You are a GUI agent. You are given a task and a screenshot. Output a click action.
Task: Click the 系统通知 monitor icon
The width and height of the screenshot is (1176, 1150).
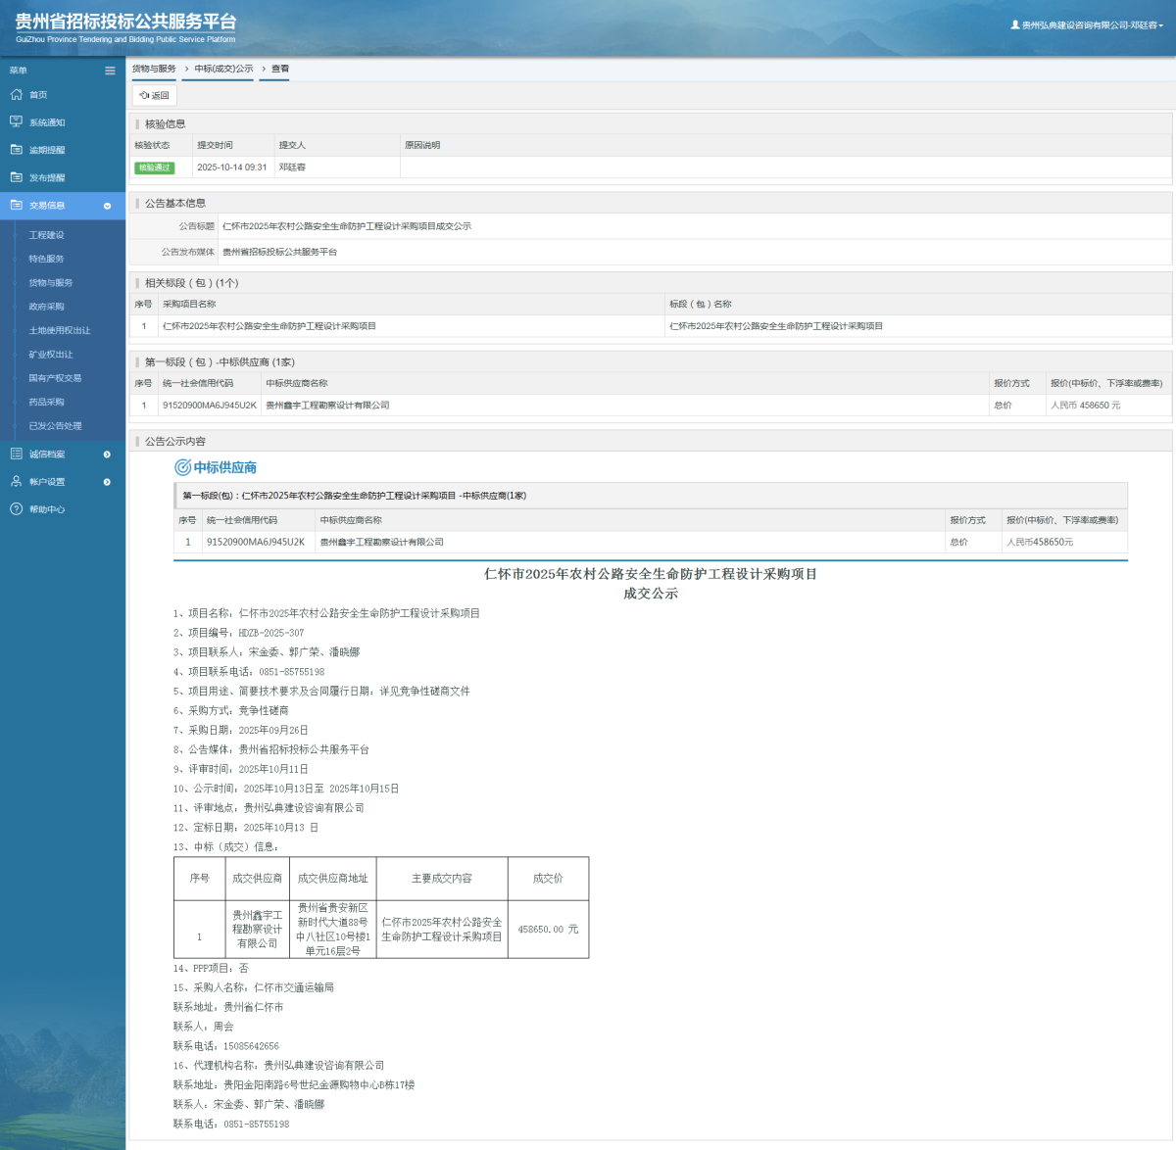coord(16,122)
